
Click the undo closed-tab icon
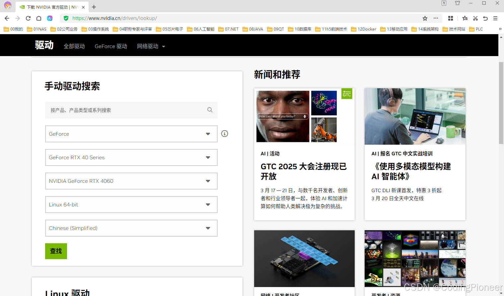click(485, 18)
